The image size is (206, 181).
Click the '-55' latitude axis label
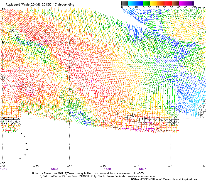(3, 118)
